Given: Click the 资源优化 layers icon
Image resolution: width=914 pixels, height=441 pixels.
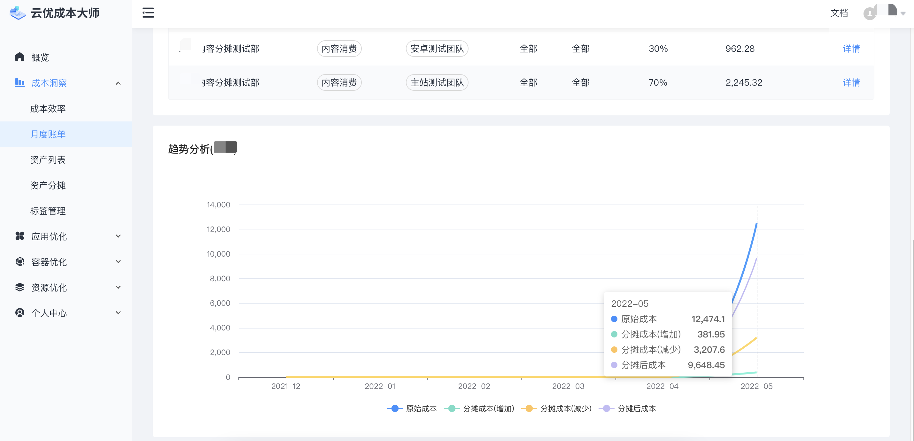Looking at the screenshot, I should [x=19, y=287].
